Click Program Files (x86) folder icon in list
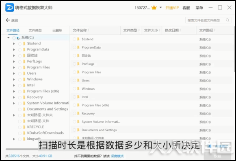 coord(78,105)
